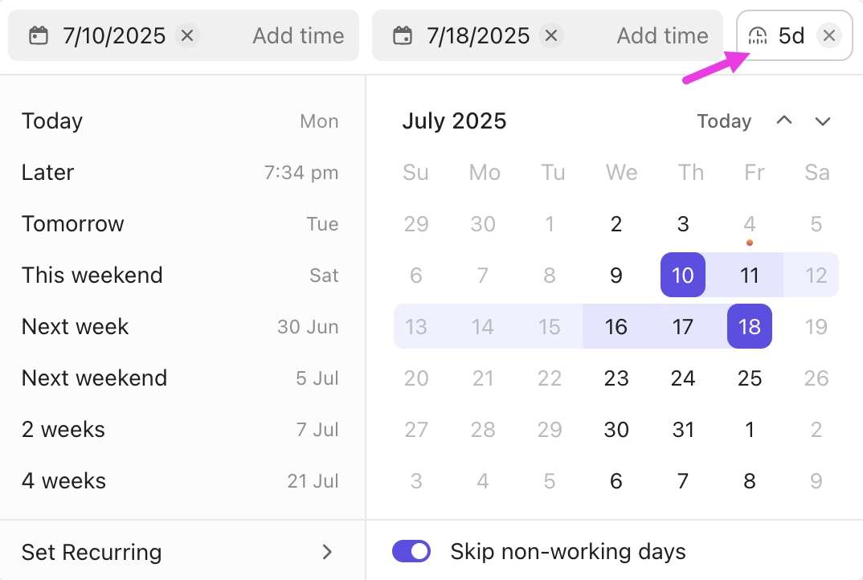Click the start date calendar icon

39,36
